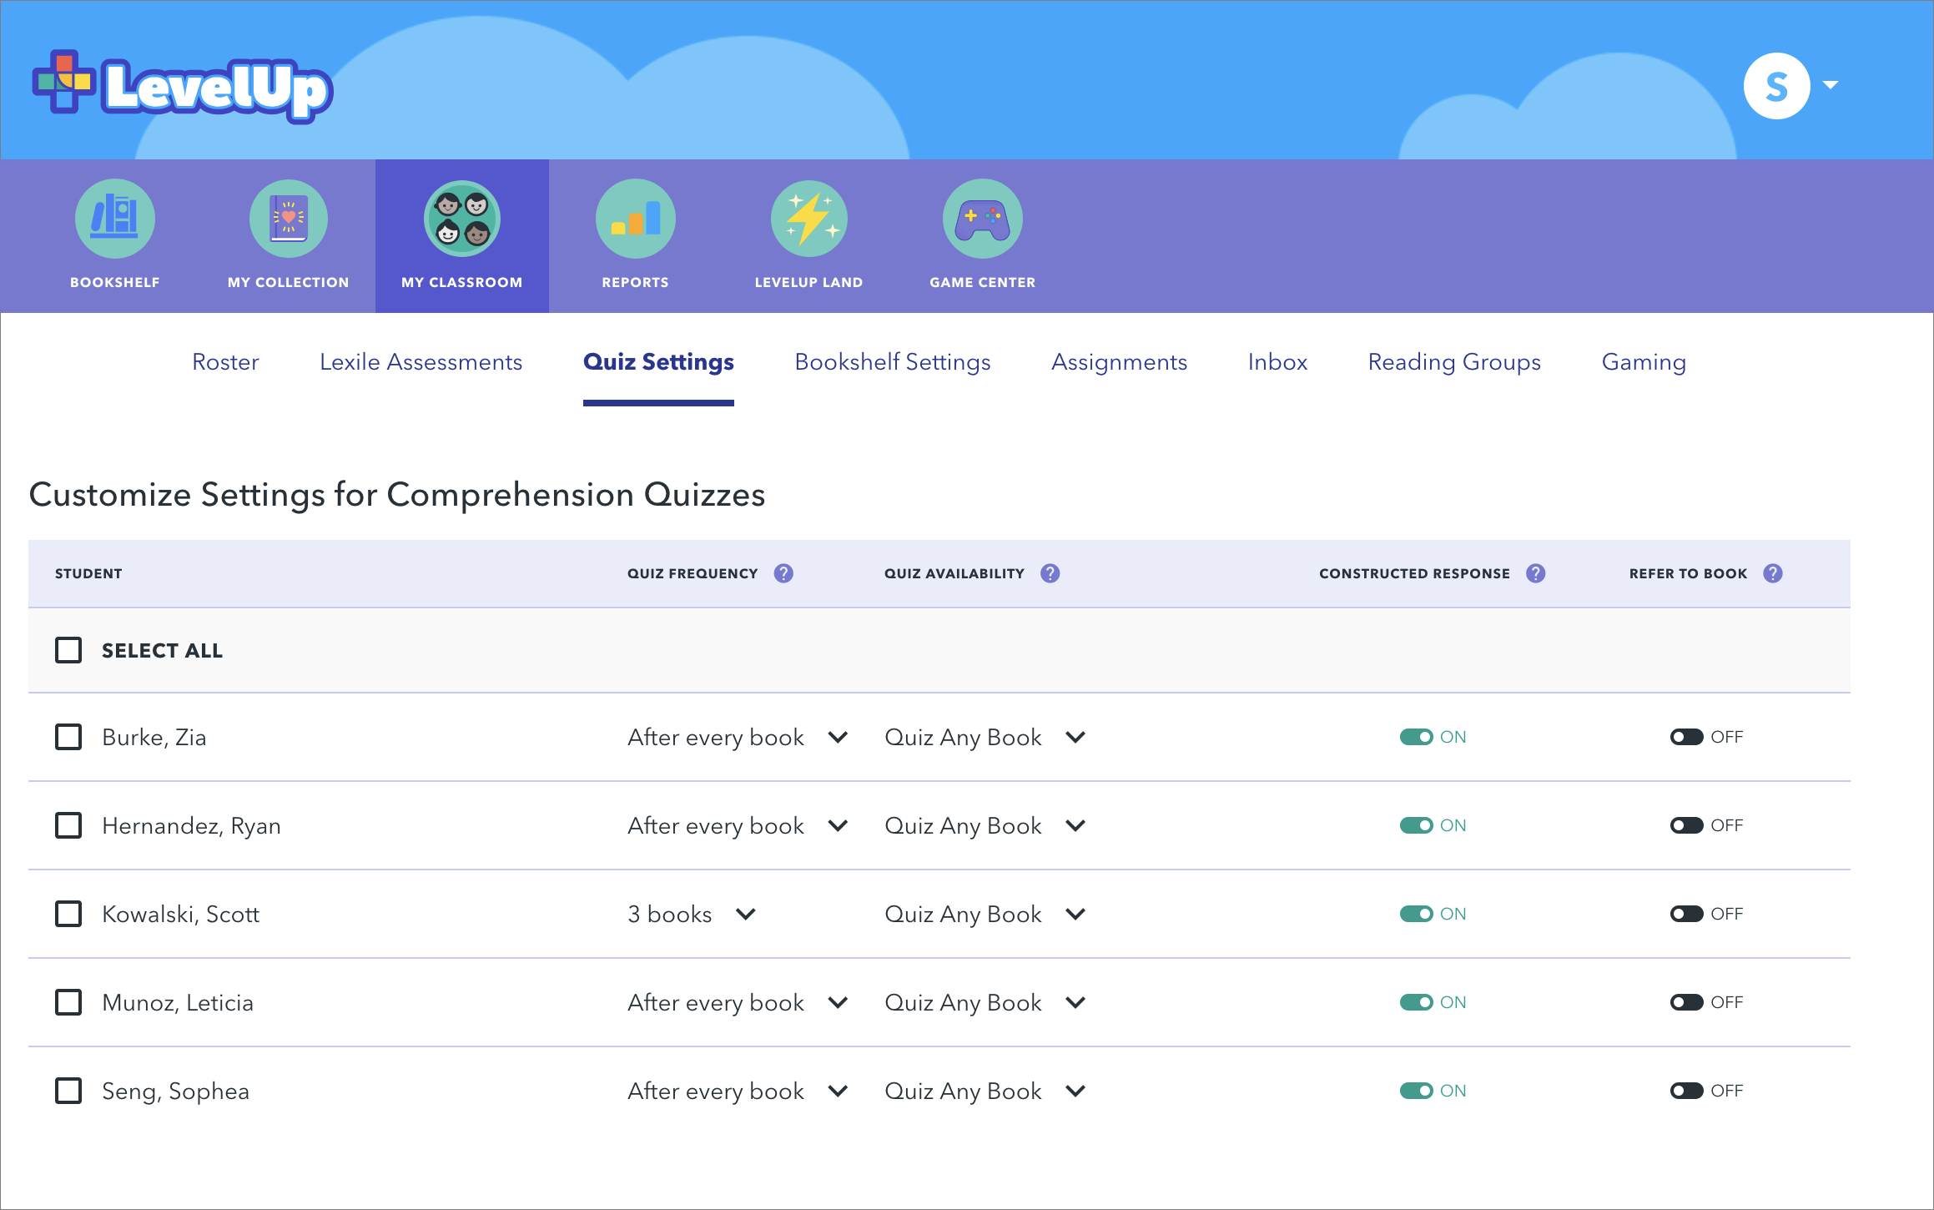Switch to the Bookshelf Settings tab
Image resolution: width=1934 pixels, height=1210 pixels.
(x=892, y=361)
